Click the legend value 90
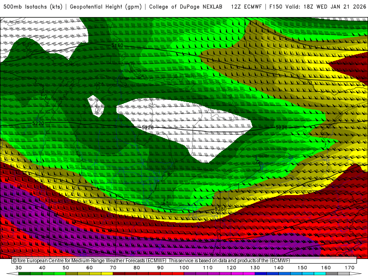 161,268
